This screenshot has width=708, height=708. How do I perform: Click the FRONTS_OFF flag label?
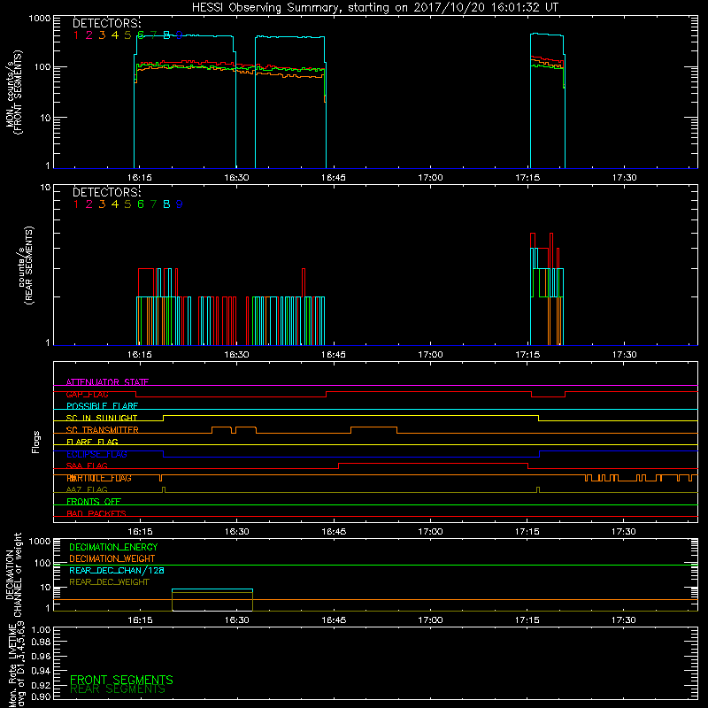click(94, 501)
